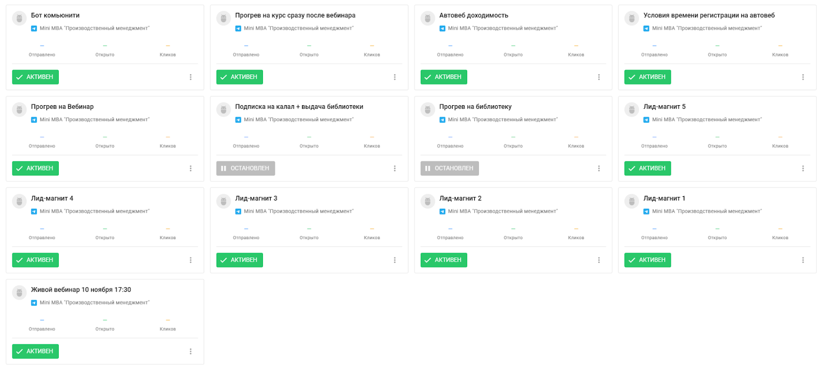The image size is (825, 383).
Task: Open the options menu for Лид-магнит 4
Action: click(191, 260)
